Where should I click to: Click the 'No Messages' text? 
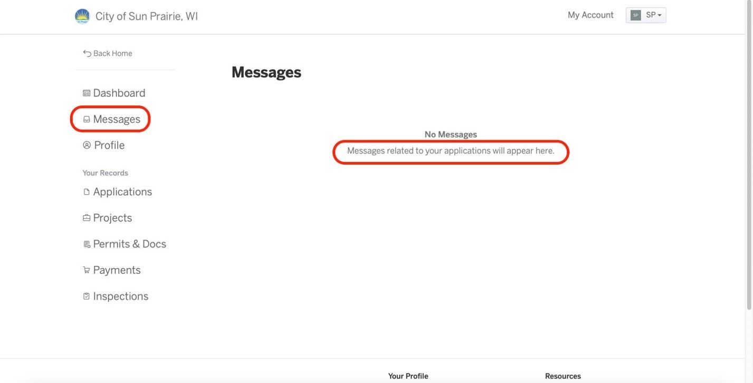point(451,135)
